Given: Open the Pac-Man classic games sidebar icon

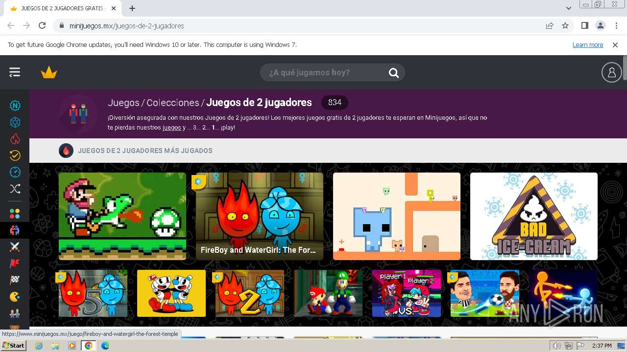Looking at the screenshot, I should (15, 297).
